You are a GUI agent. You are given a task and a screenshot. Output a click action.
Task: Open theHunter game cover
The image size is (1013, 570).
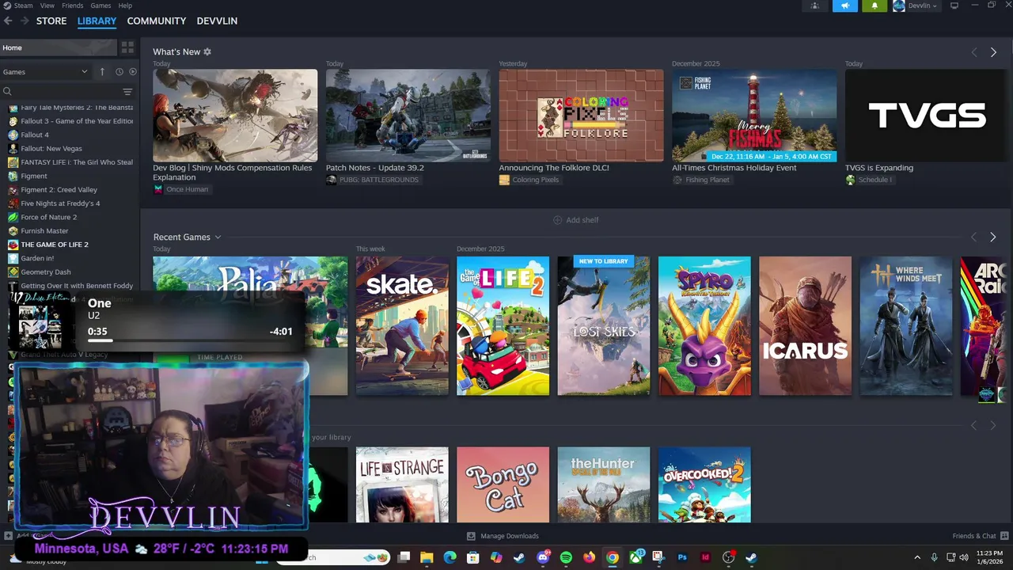point(603,484)
